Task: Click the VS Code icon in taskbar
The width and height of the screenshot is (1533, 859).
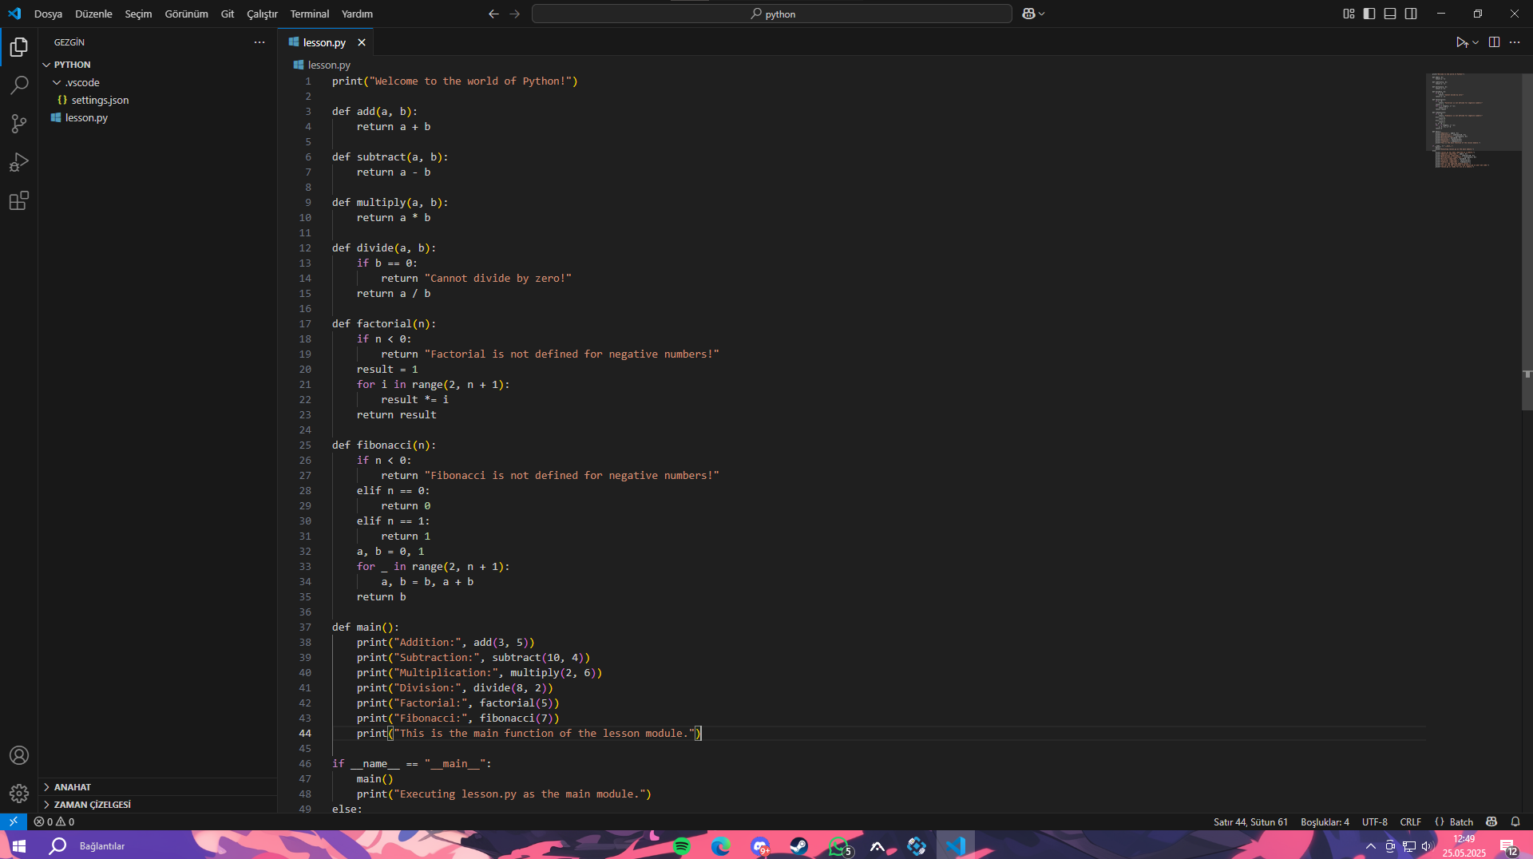Action: pos(956,846)
